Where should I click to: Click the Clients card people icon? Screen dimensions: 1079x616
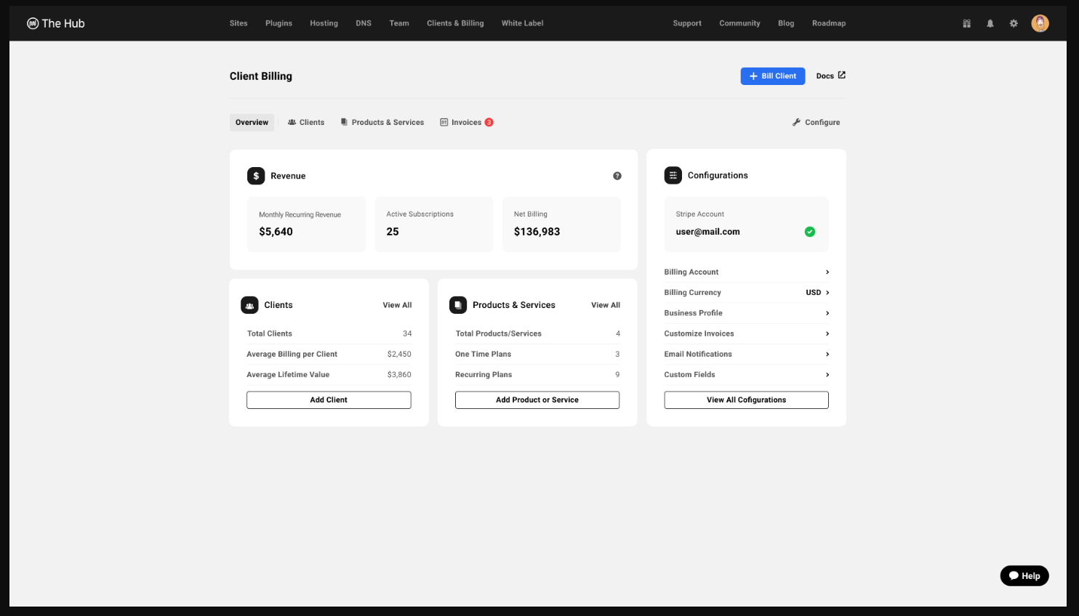[251, 304]
